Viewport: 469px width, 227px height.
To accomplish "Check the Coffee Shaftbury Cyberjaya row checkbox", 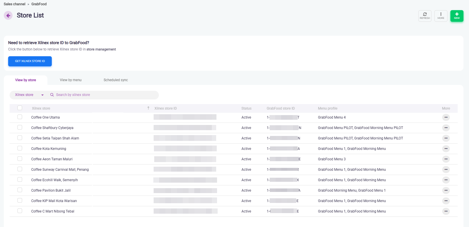I will point(20,128).
